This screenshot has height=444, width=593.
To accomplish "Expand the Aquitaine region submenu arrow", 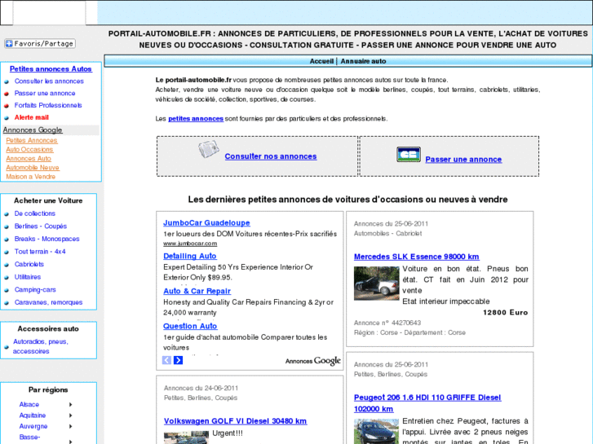I will tap(70, 415).
